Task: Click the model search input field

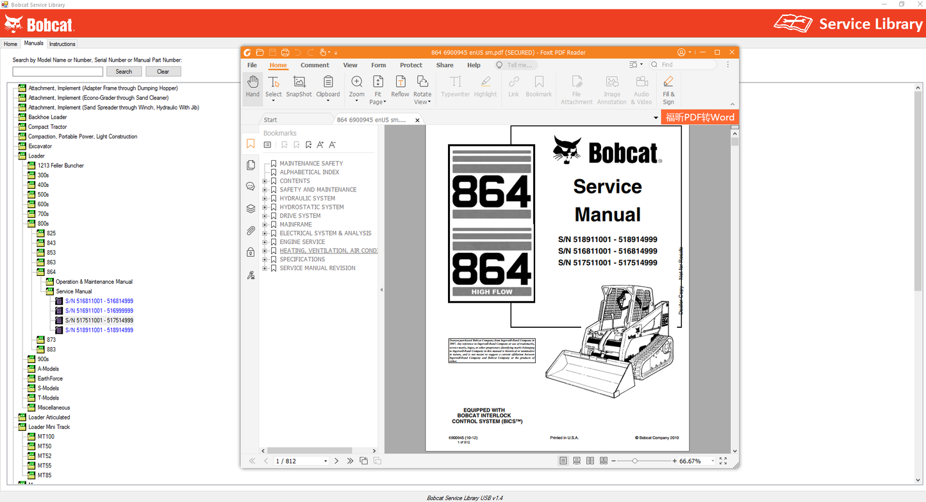Action: (58, 72)
